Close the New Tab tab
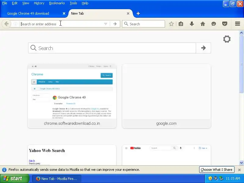Viewport: 244px width, 183px height. [x=128, y=13]
